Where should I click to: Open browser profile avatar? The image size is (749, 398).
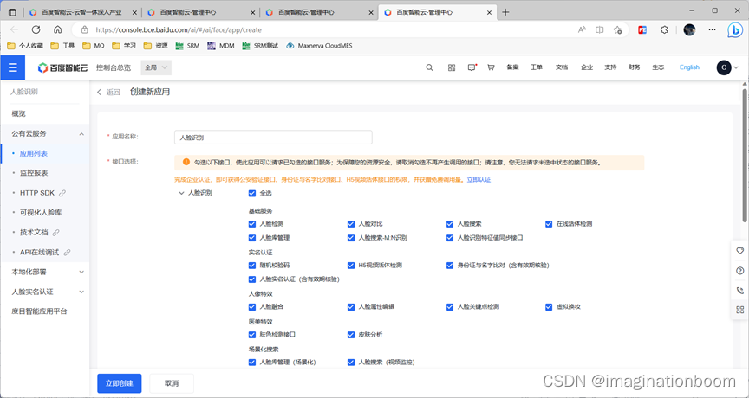pyautogui.click(x=689, y=29)
